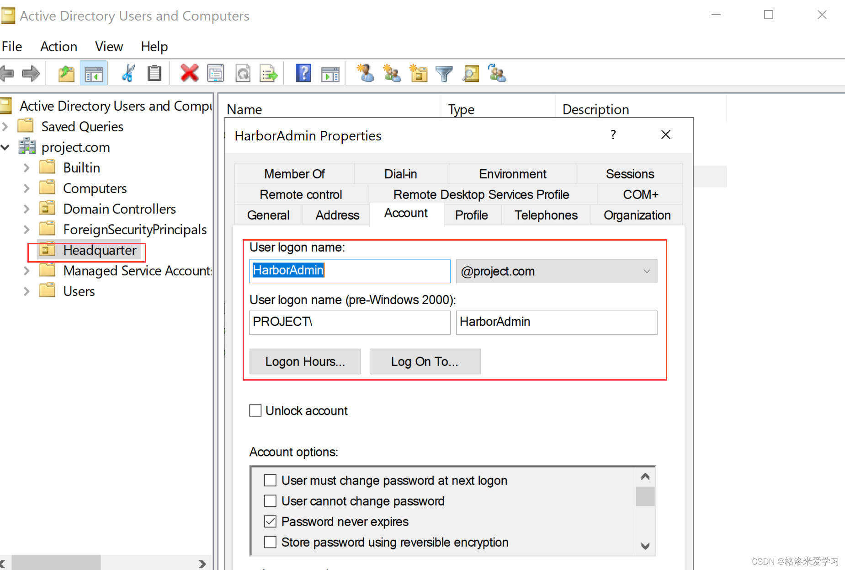The height and width of the screenshot is (570, 845).
Task: Click the Create new group icon
Action: click(392, 73)
